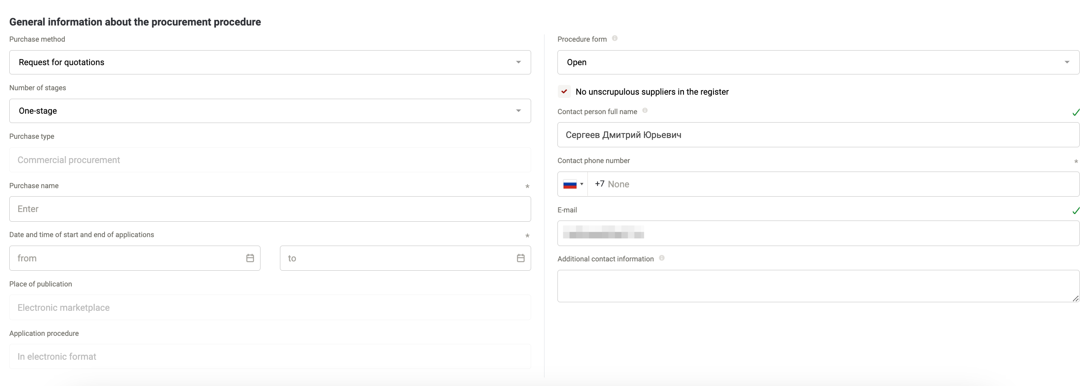Expand the phone country code selector arrow
The width and height of the screenshot is (1089, 386).
coord(582,184)
